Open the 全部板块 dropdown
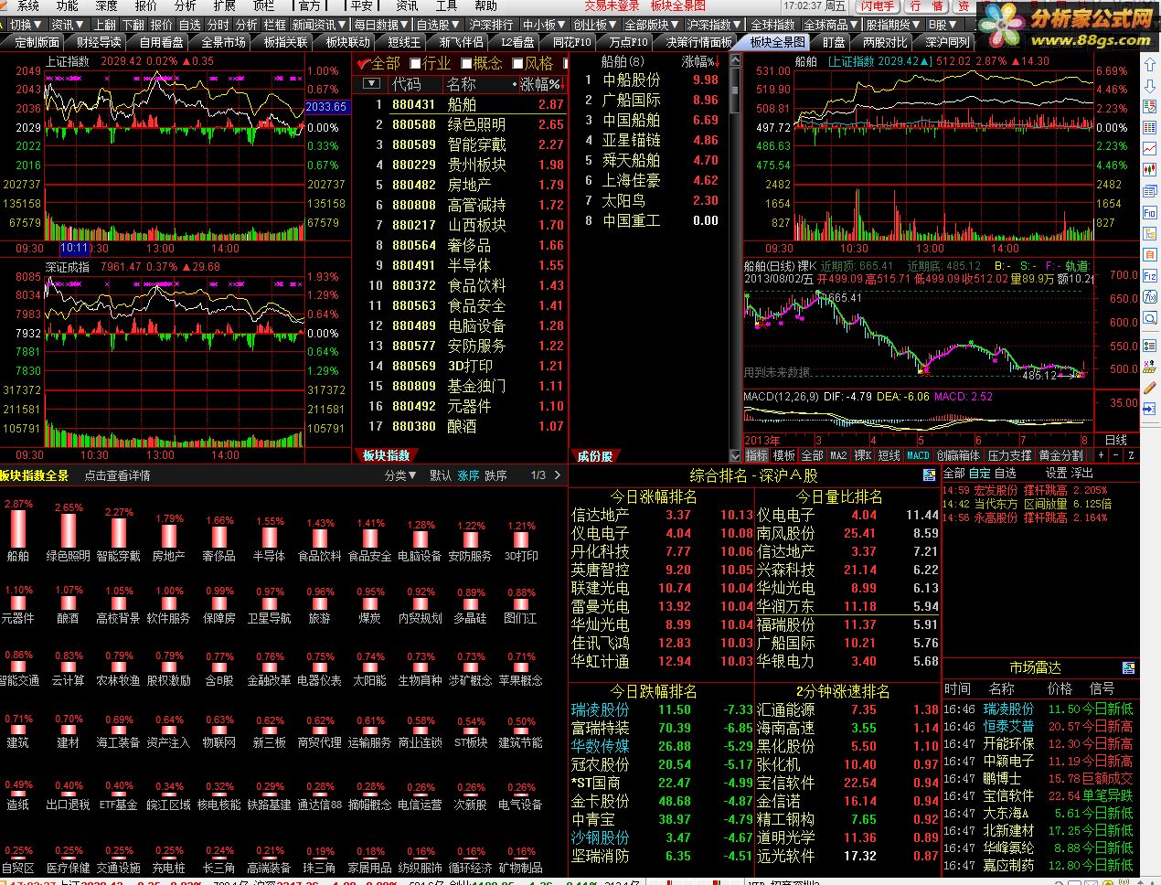 click(651, 25)
